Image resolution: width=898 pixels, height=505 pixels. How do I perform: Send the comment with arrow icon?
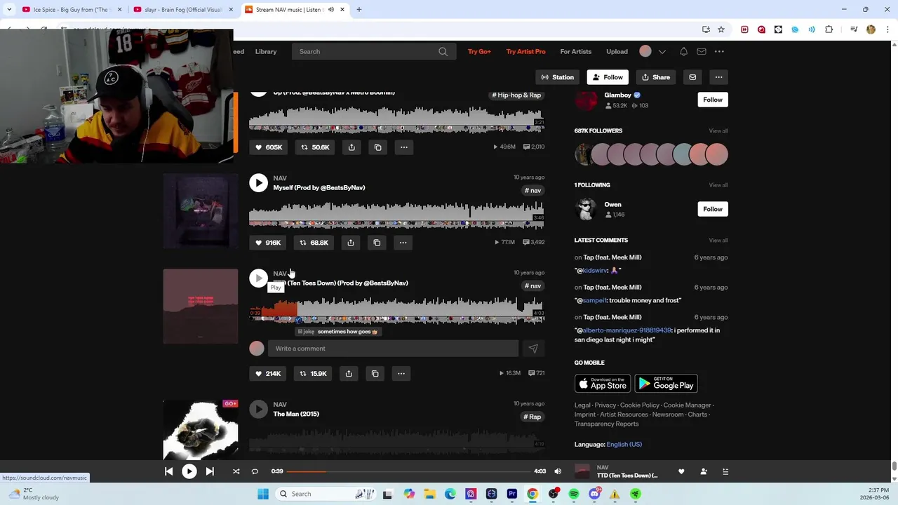[533, 349]
